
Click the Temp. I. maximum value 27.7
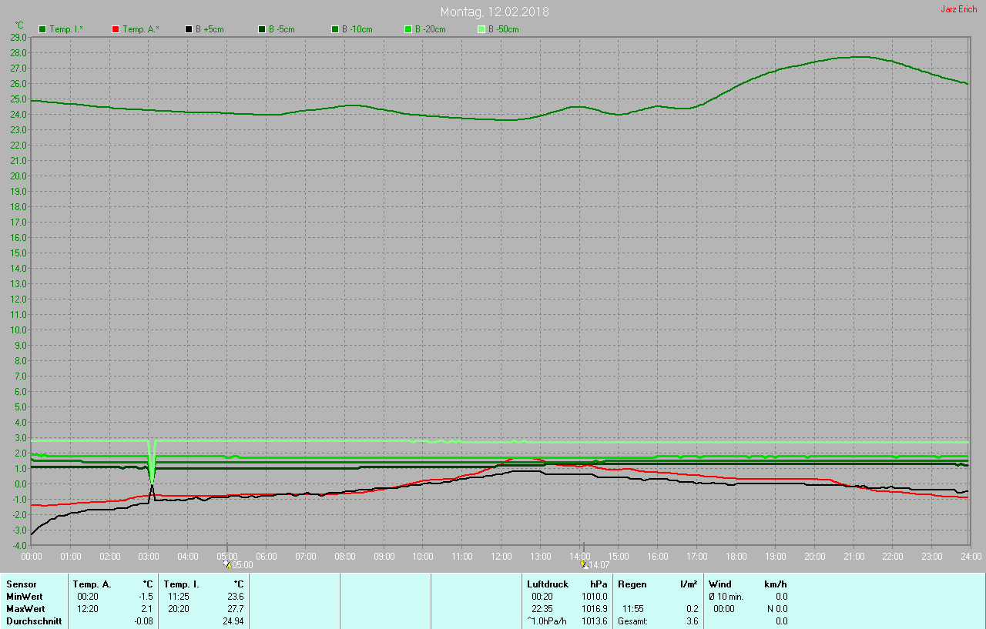(236, 609)
